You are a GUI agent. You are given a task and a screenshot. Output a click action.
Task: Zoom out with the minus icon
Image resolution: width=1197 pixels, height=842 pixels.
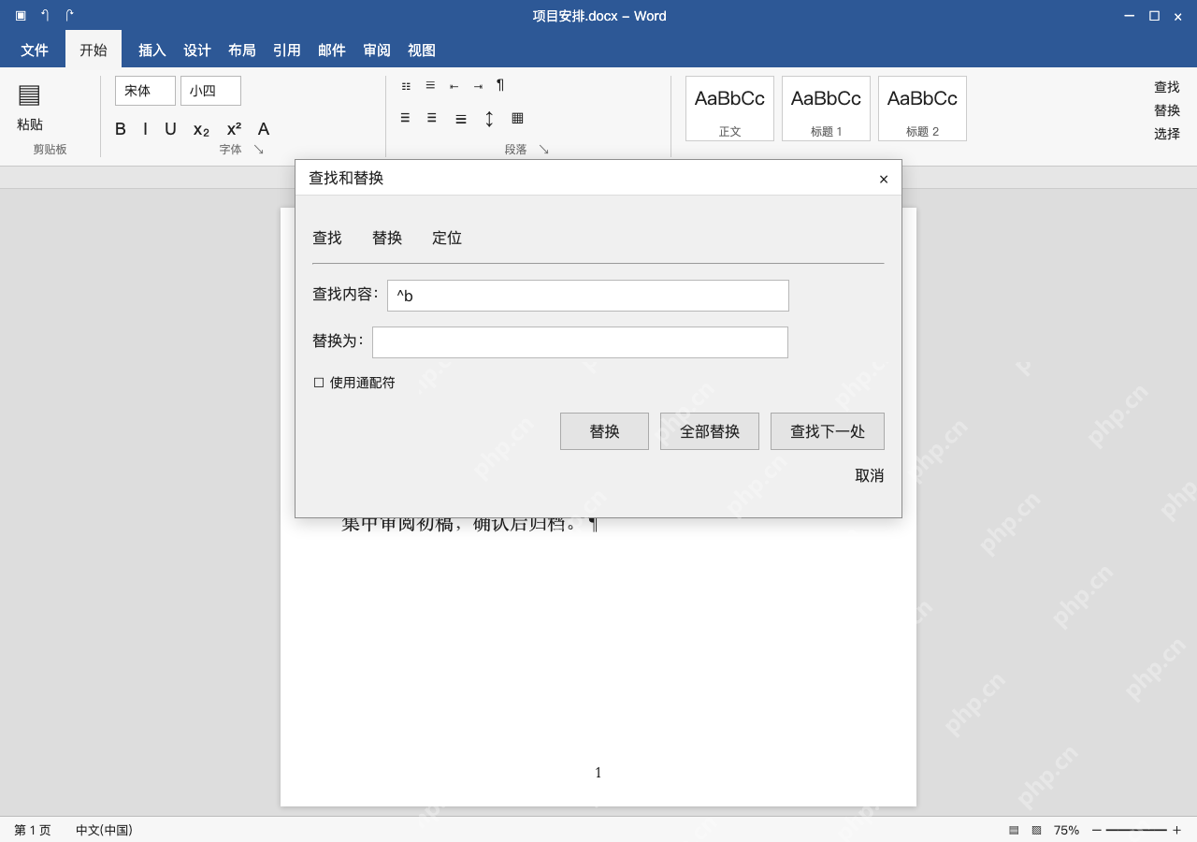click(1097, 830)
